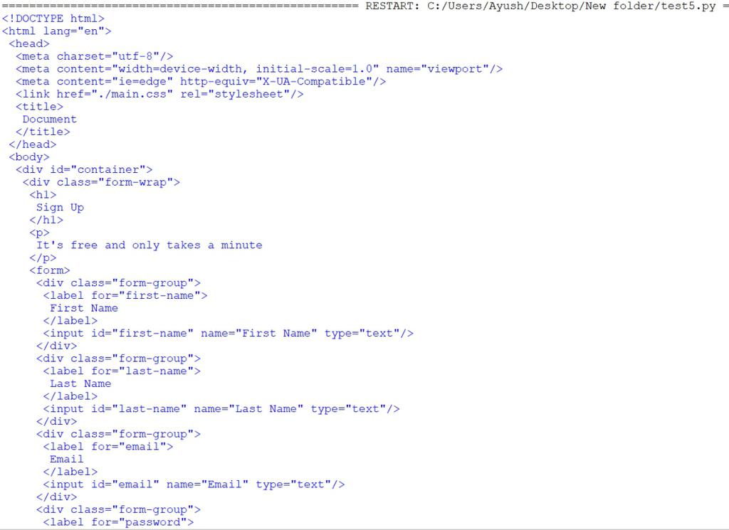Image resolution: width=729 pixels, height=530 pixels.
Task: Click the meta charset utf-8 line
Action: point(95,56)
